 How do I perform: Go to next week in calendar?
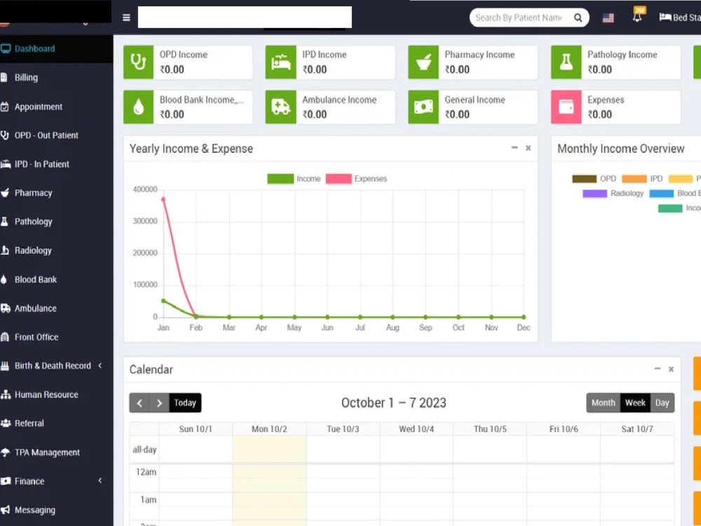[x=159, y=403]
